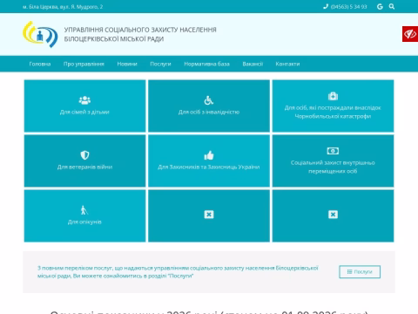
Task: Open the Про управління menu item
Action: [84, 64]
